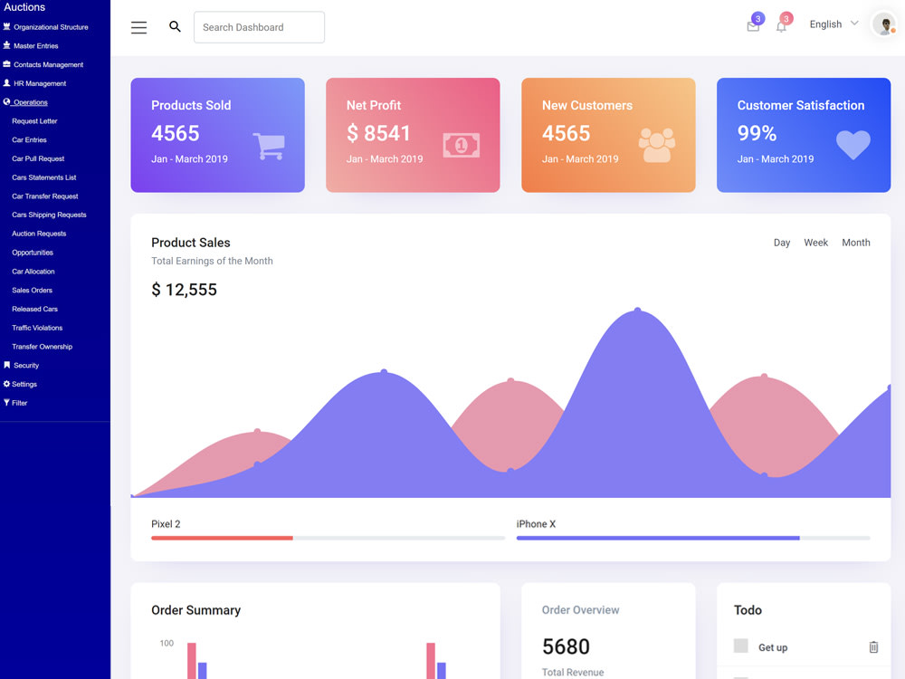Image resolution: width=905 pixels, height=679 pixels.
Task: Click the Search Dashboard input field
Action: (x=259, y=27)
